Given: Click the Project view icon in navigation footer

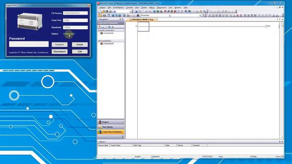Looking at the screenshot, I should pyautogui.click(x=100, y=122).
